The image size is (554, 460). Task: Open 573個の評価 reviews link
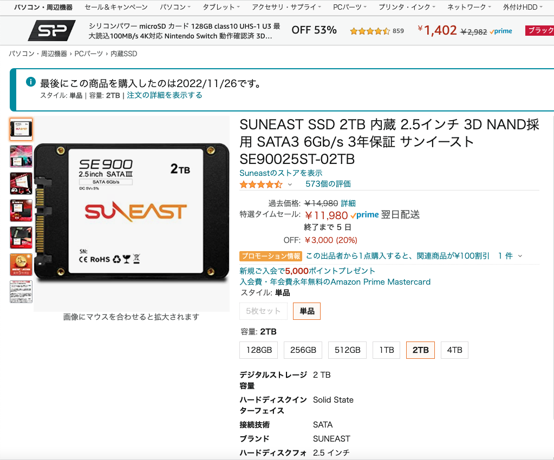tap(328, 184)
